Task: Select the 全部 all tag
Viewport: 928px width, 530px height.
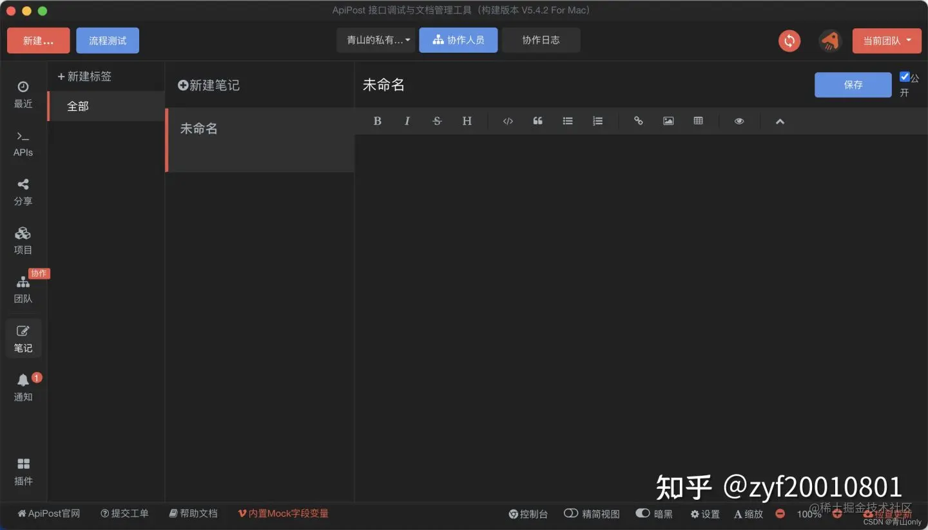Action: (x=106, y=106)
